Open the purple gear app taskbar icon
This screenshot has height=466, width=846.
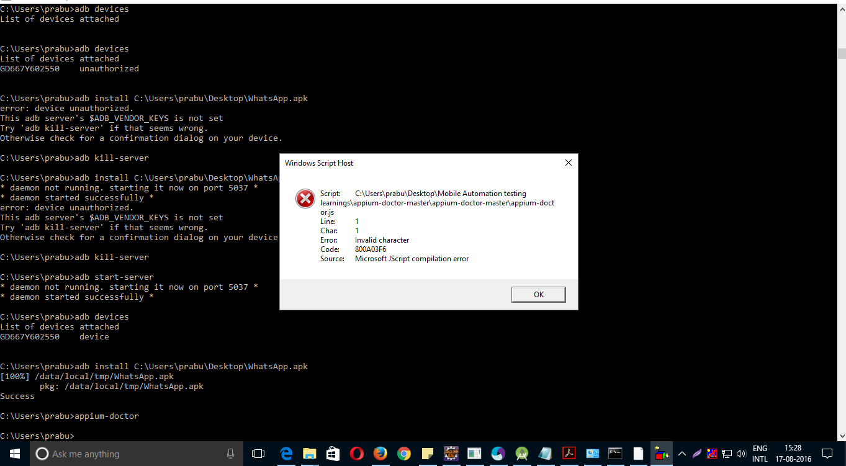(451, 454)
